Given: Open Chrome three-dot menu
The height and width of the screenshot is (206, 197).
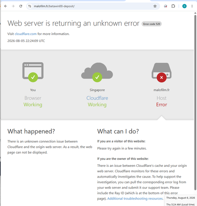Looking at the screenshot, I should click(192, 6).
